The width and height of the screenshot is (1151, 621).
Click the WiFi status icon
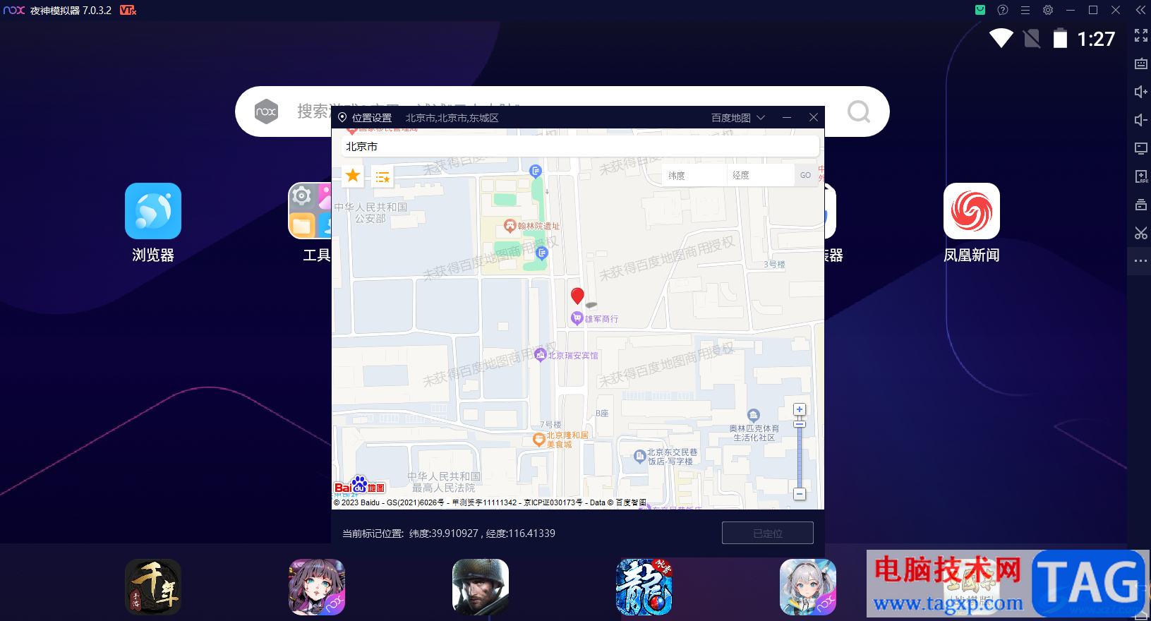1001,38
